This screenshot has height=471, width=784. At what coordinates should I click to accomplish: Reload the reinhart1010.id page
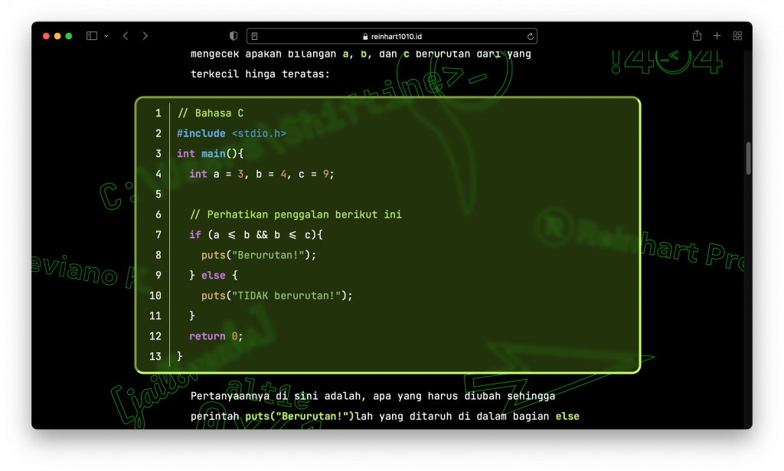pos(530,35)
